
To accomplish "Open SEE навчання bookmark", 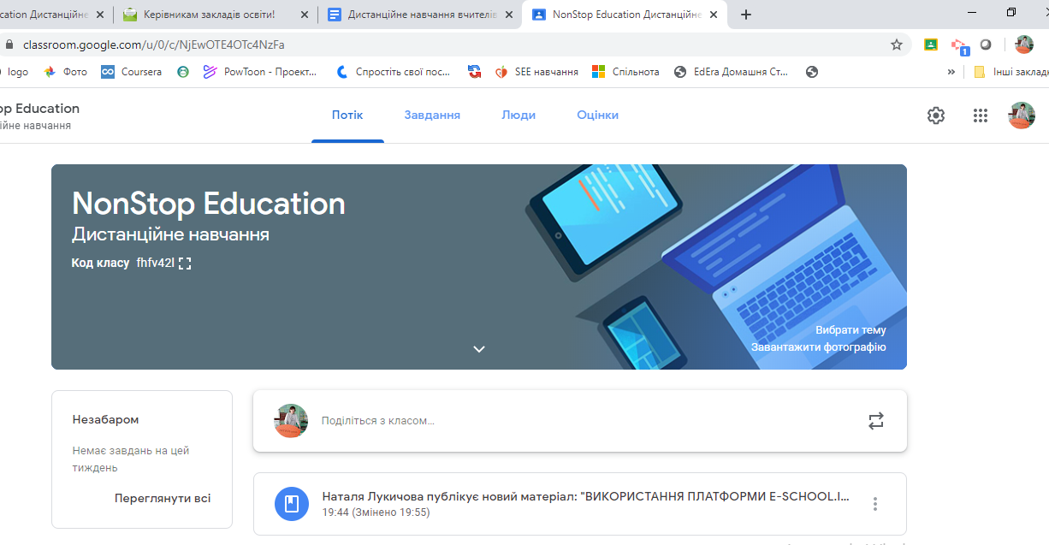I will [x=536, y=72].
